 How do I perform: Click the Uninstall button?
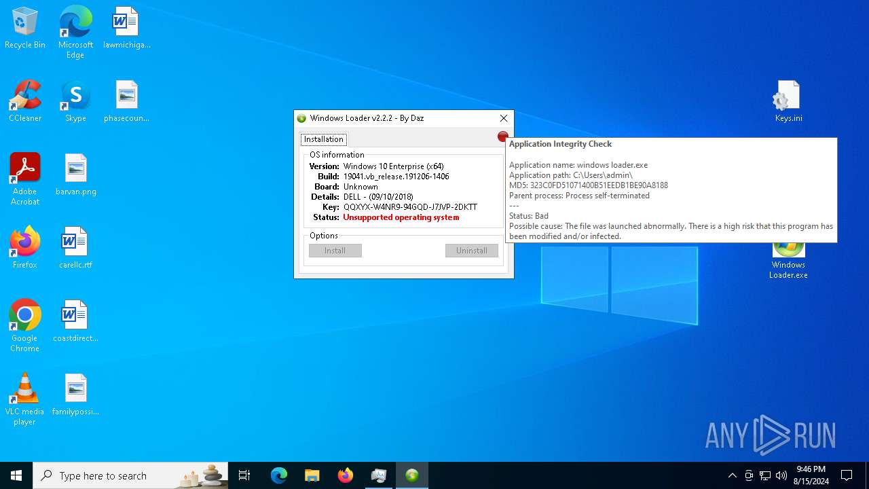click(x=472, y=251)
